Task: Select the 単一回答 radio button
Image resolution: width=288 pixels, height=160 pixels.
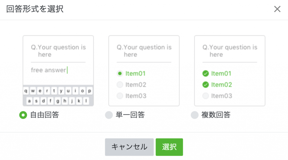Action: (x=109, y=115)
